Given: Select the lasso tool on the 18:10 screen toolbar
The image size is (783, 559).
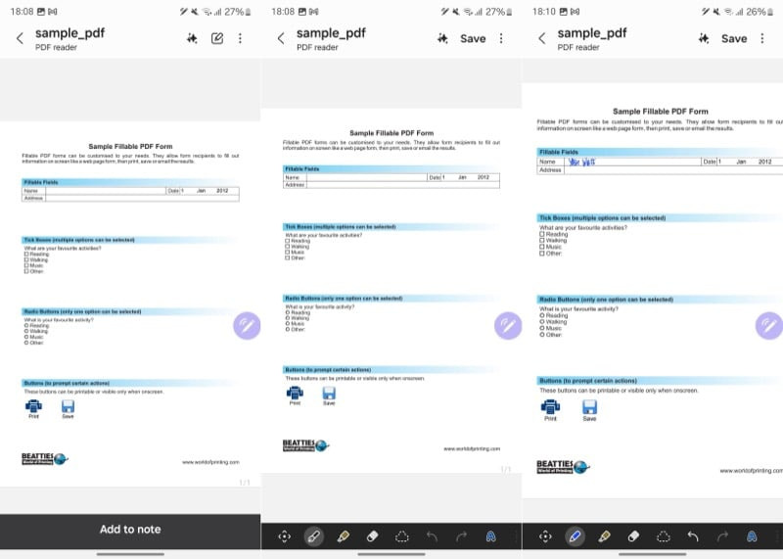Looking at the screenshot, I should tap(664, 536).
